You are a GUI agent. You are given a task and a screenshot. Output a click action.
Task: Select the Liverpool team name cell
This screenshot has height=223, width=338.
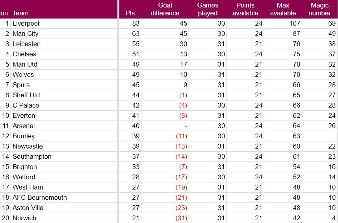tap(26, 24)
